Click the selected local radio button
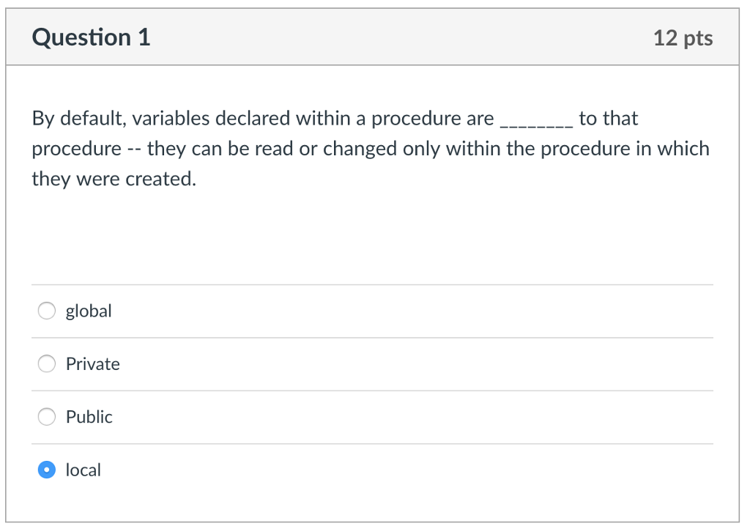Image resolution: width=750 pixels, height=529 pixels. (46, 470)
